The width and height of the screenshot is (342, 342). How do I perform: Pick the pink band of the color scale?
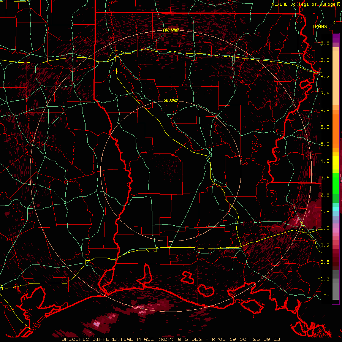coord(336,230)
